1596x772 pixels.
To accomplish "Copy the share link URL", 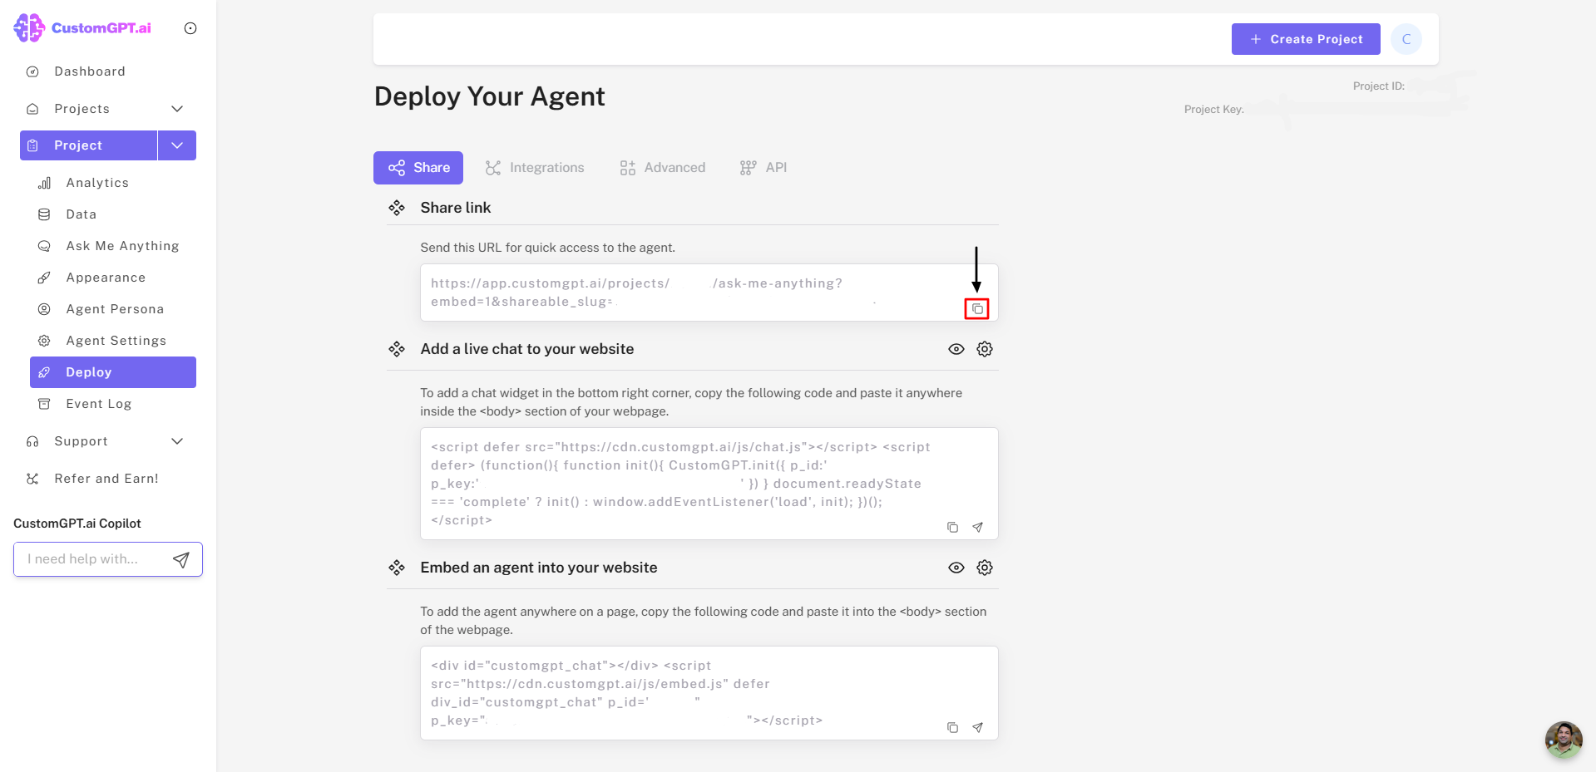I will pyautogui.click(x=977, y=309).
